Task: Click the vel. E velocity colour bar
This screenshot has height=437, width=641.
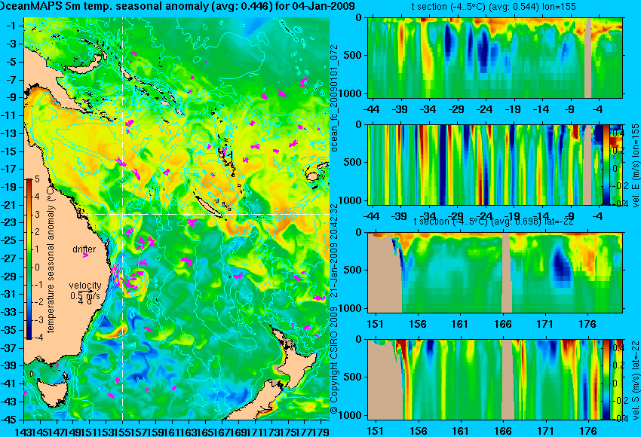Action: 606,164
